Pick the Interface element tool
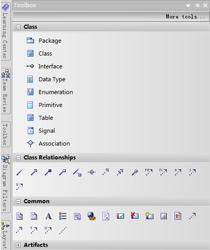This screenshot has height=250, width=210. (x=44, y=66)
